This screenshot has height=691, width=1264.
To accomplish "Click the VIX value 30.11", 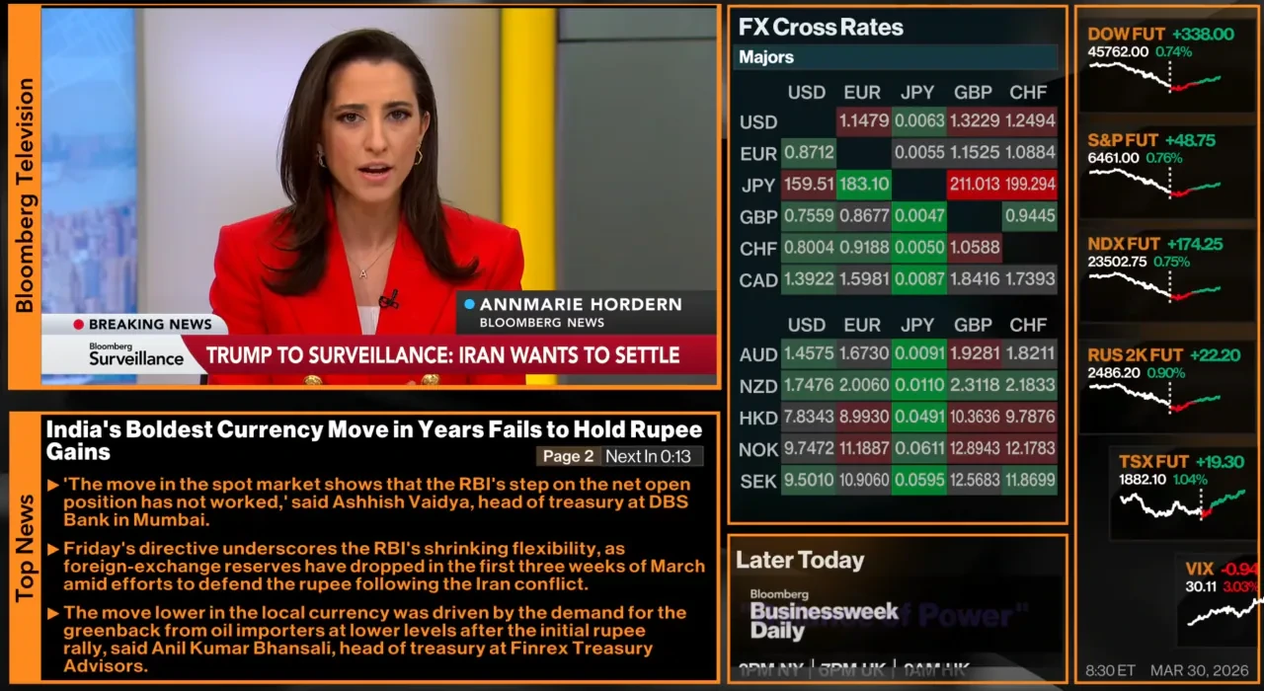I will point(1201,586).
